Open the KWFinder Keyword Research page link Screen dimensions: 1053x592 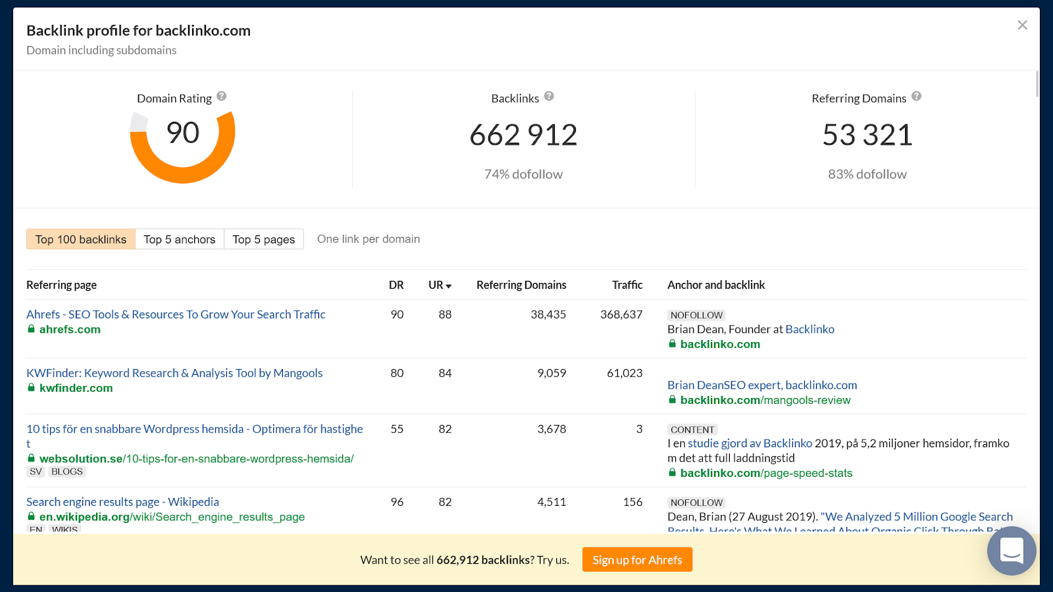tap(174, 373)
